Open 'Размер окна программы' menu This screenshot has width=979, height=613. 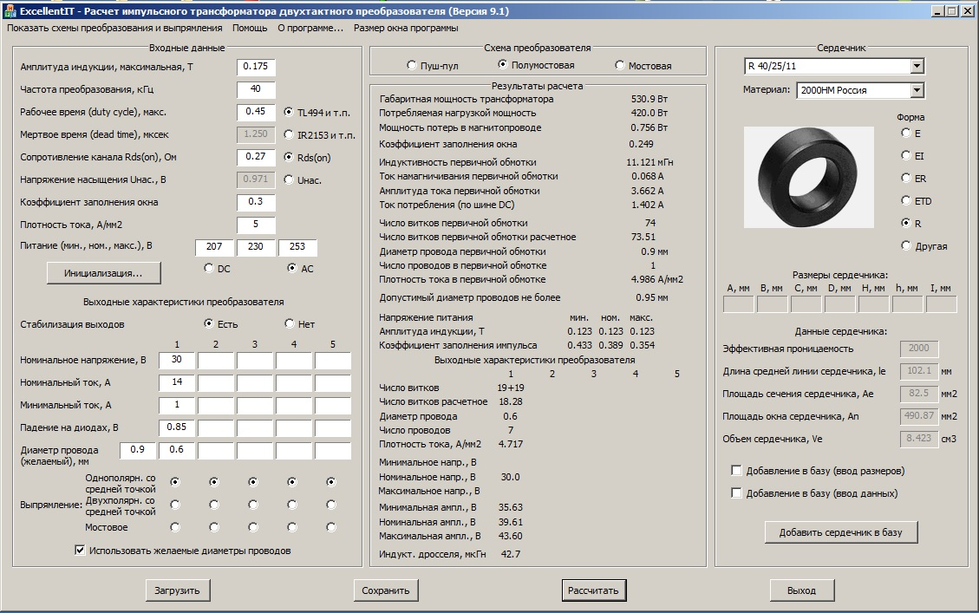coord(406,28)
